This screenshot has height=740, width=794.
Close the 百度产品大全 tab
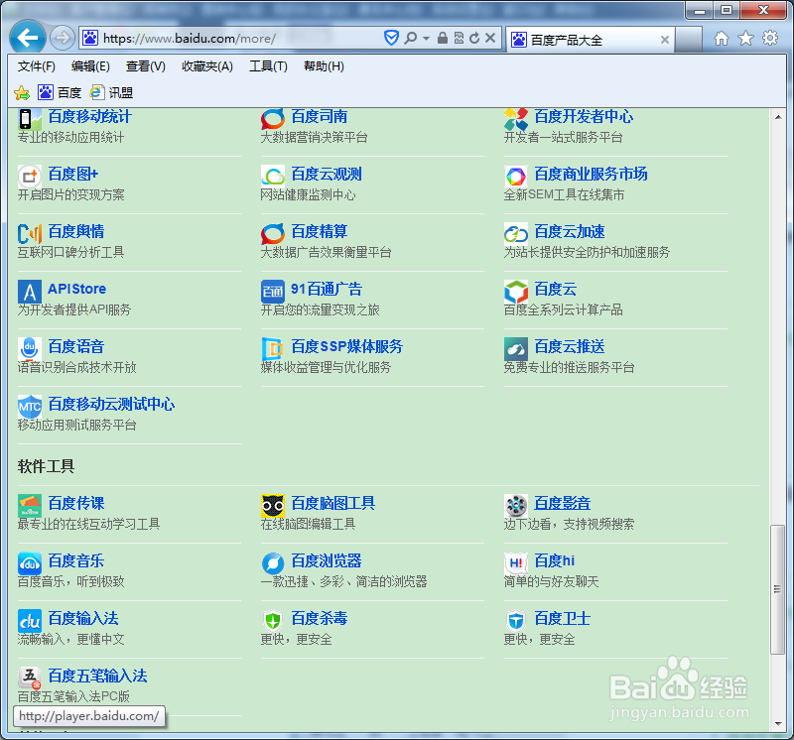tap(665, 40)
